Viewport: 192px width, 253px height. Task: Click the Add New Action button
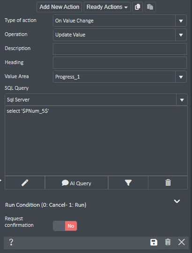(x=59, y=7)
